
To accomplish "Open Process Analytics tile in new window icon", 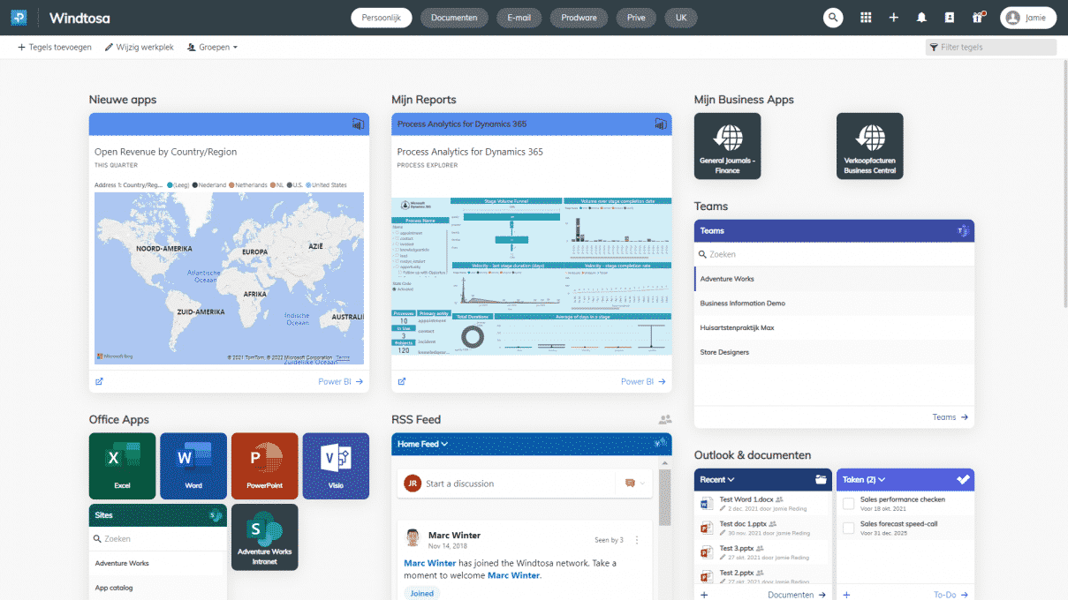I will click(402, 382).
